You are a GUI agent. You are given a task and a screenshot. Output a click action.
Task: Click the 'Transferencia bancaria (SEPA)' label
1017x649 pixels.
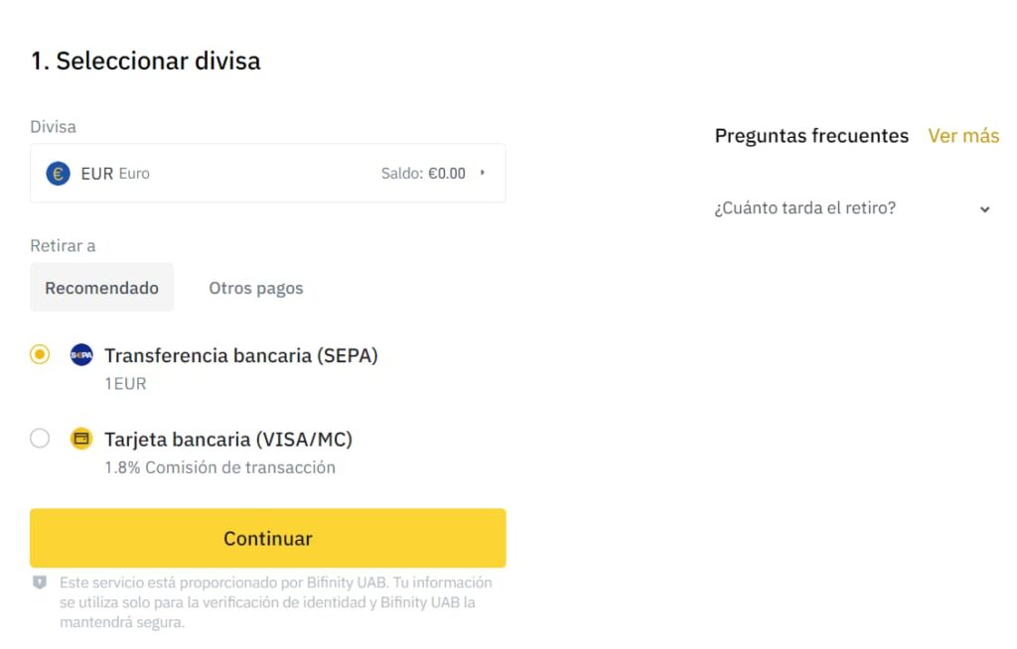coord(240,355)
